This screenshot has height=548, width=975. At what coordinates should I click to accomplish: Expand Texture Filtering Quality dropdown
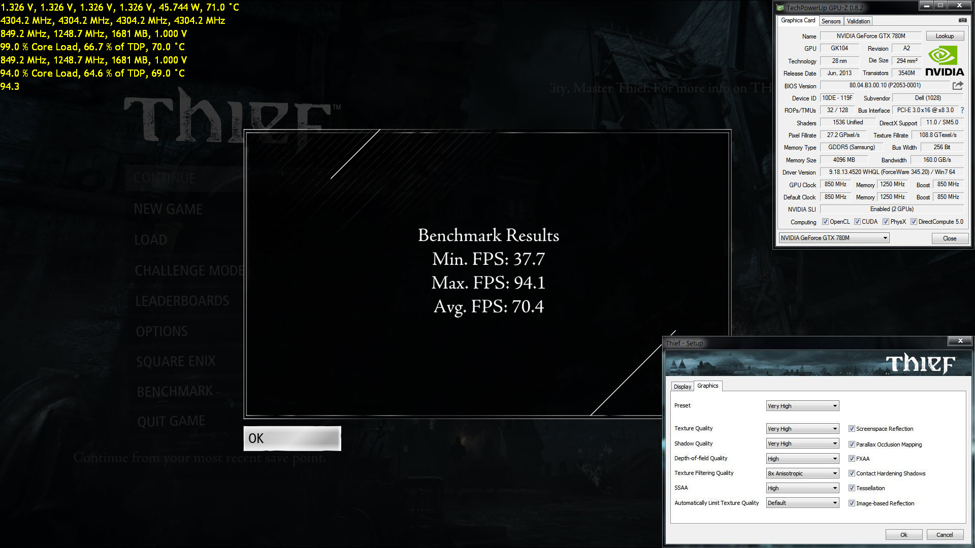pos(802,473)
